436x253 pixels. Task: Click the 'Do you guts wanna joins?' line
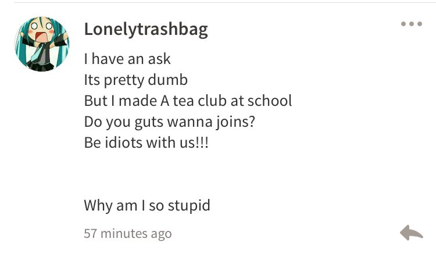(170, 122)
